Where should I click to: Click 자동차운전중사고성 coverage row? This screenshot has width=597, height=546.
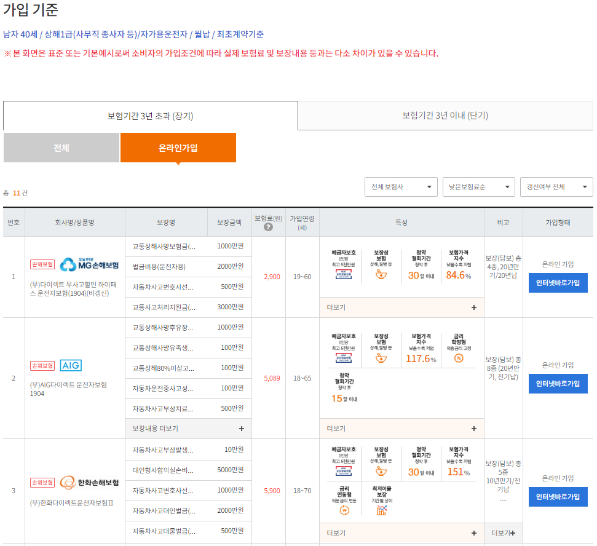coord(189,389)
